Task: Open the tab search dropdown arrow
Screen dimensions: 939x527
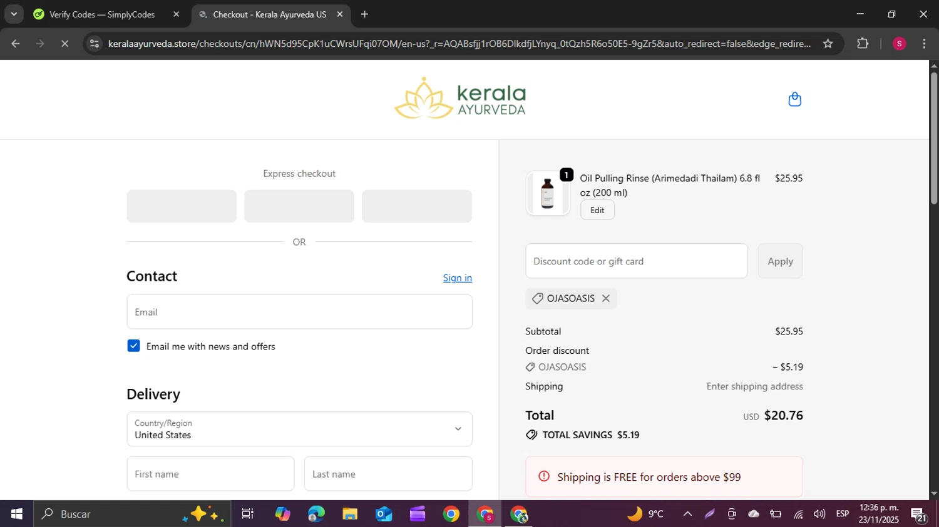Action: (x=14, y=14)
